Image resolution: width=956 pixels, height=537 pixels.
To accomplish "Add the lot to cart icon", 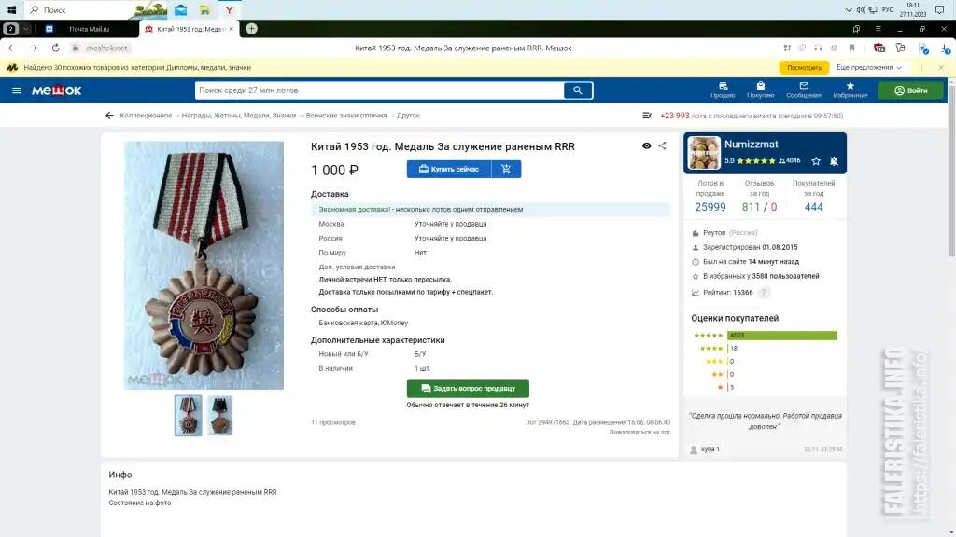I will [506, 170].
